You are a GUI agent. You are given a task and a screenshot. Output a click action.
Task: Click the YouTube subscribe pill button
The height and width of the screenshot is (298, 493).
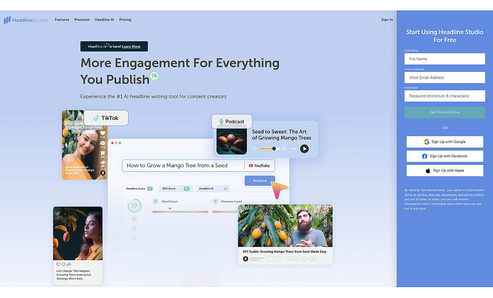(x=274, y=259)
